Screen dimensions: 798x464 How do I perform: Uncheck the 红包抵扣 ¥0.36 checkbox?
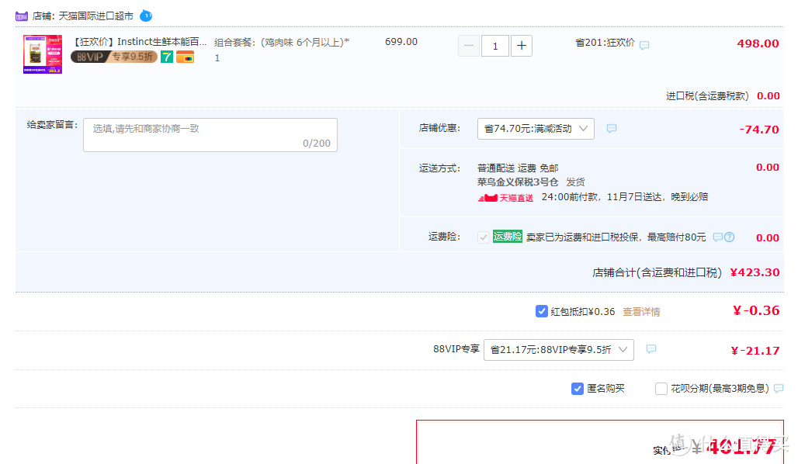[542, 311]
